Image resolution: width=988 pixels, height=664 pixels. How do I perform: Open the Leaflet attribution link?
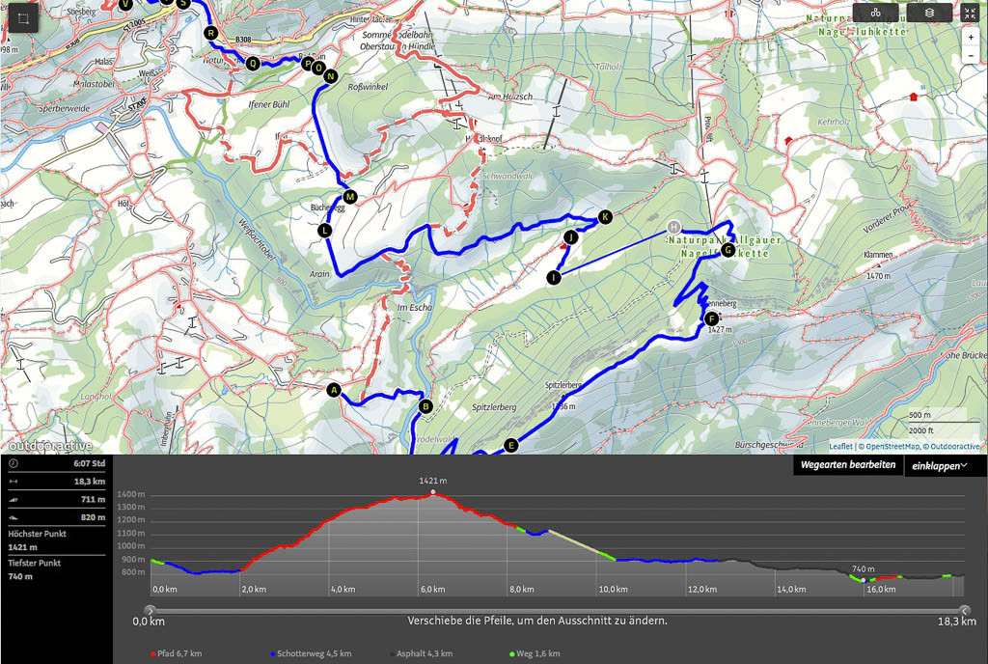click(840, 446)
